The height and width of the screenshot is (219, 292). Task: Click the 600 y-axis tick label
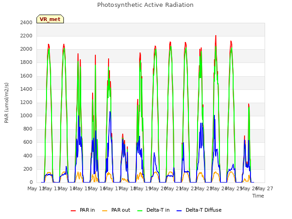point(28,142)
